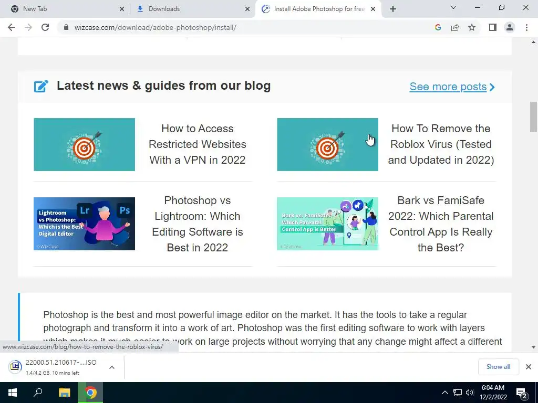This screenshot has width=538, height=403.
Task: Go back to previous page
Action: (x=12, y=27)
